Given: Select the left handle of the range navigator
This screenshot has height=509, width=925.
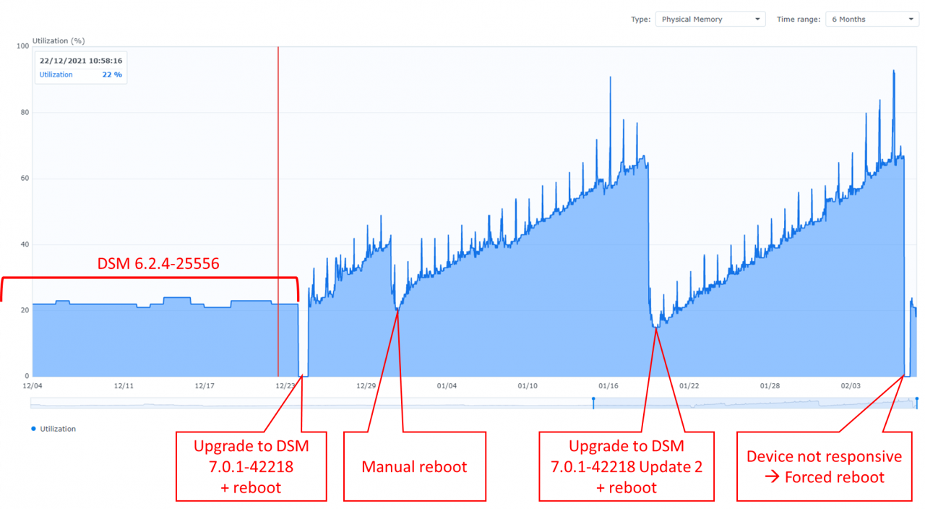Looking at the screenshot, I should pos(593,402).
